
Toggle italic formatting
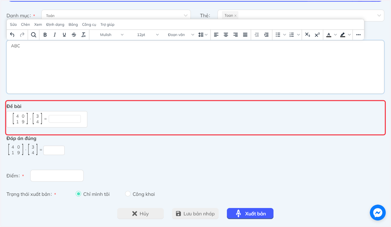point(54,35)
